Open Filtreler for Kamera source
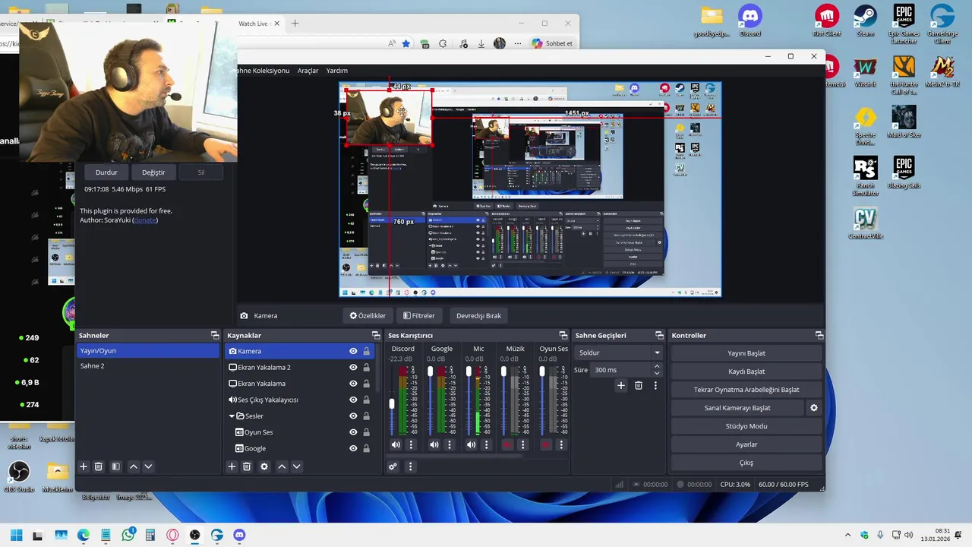 tap(419, 315)
